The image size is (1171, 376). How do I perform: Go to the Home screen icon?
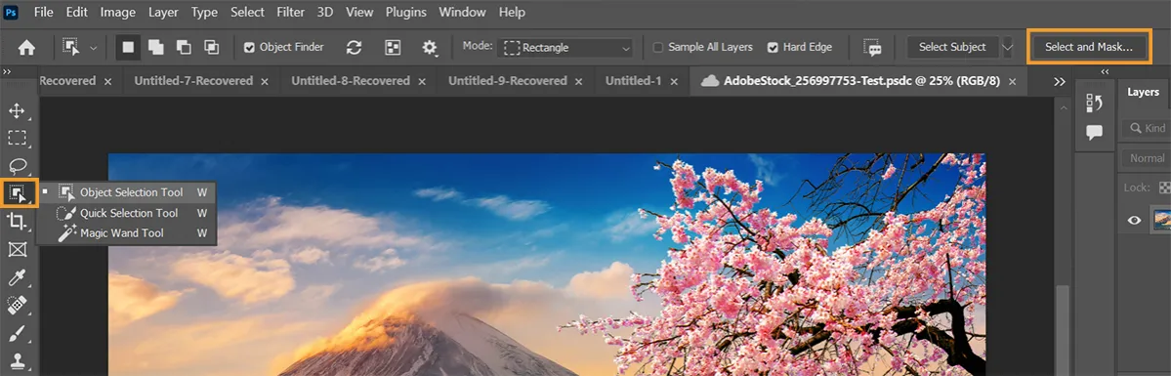tap(27, 47)
